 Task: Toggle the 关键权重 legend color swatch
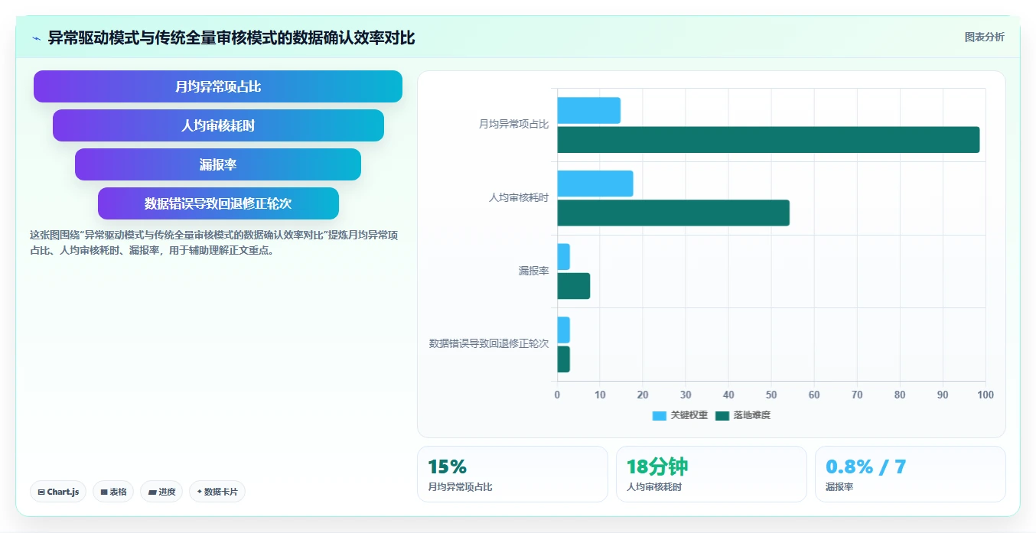(x=660, y=415)
